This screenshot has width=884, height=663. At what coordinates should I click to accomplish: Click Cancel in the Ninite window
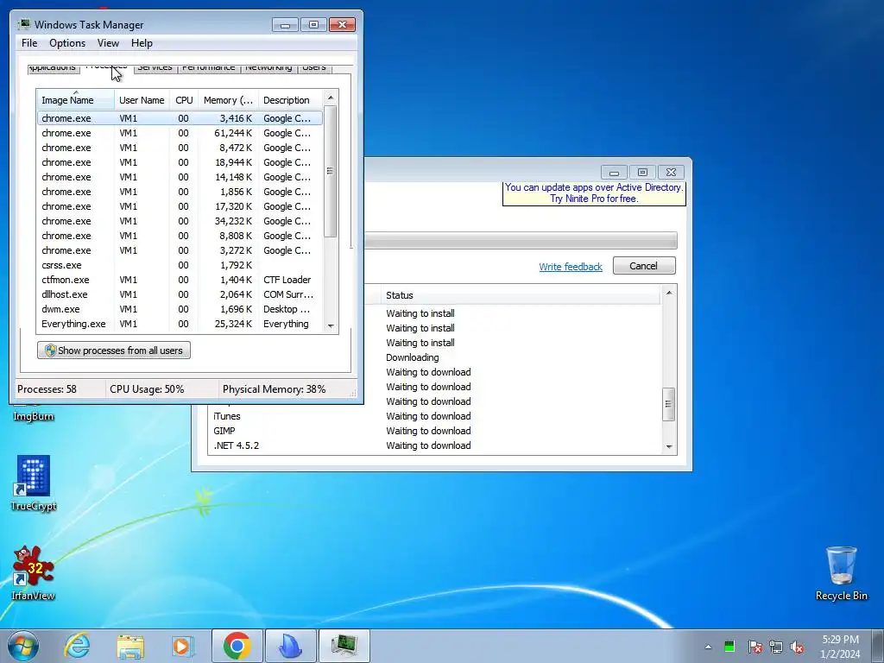click(644, 266)
